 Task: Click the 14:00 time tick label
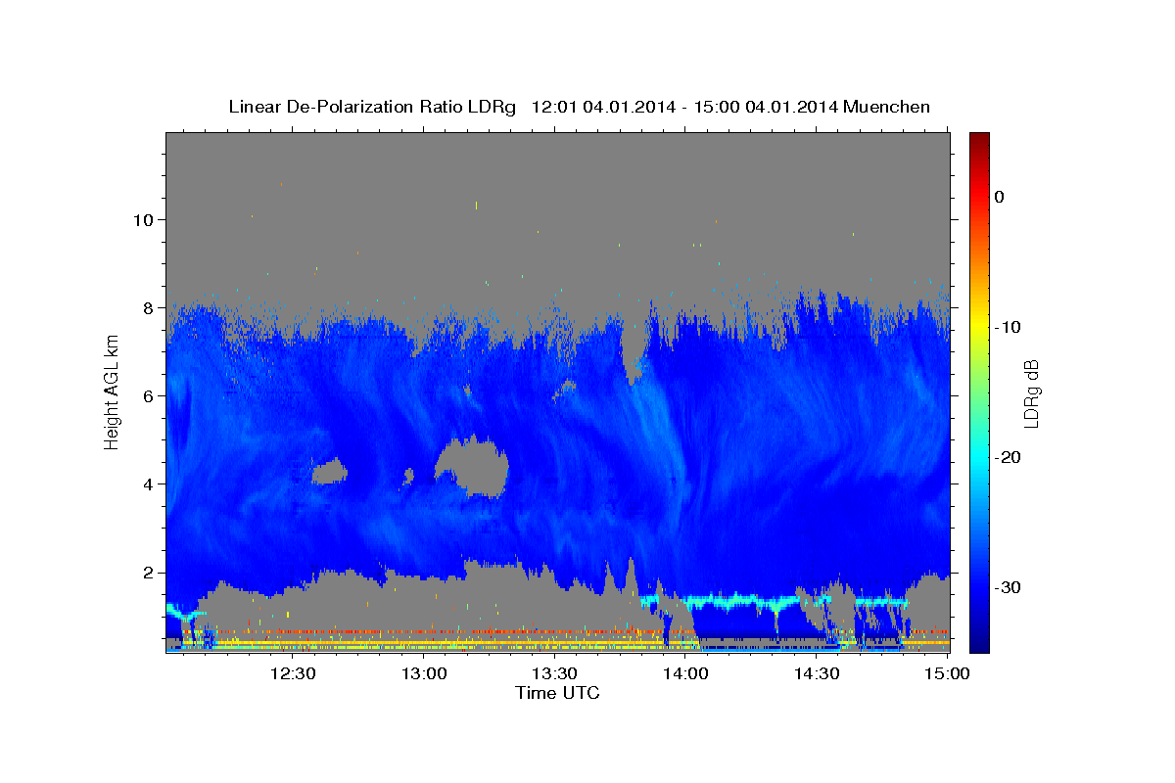pyautogui.click(x=685, y=673)
